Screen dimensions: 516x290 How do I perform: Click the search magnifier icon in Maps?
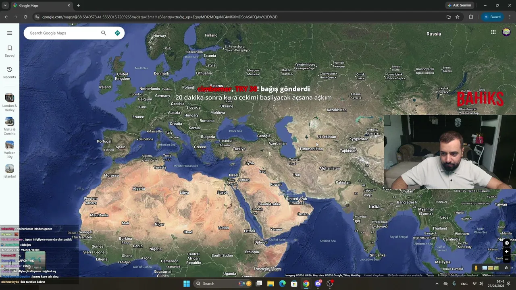(x=104, y=33)
